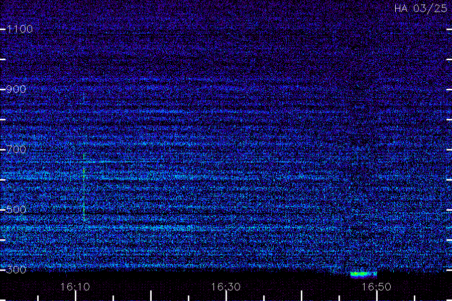Click the 900 altitude axis label
This screenshot has width=452, height=301.
point(16,89)
